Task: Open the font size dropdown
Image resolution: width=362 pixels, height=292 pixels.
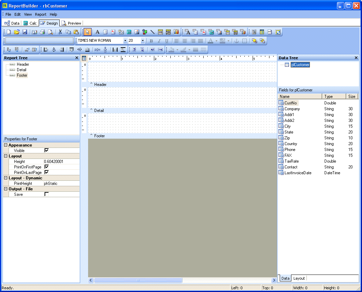Action: (x=143, y=40)
